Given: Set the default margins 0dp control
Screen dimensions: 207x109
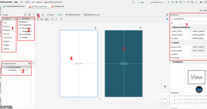Looking at the screenshot, I should pyautogui.click(x=46, y=19).
